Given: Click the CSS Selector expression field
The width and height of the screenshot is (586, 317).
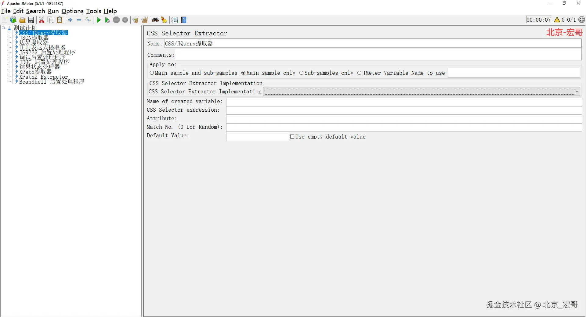Looking at the screenshot, I should 404,110.
